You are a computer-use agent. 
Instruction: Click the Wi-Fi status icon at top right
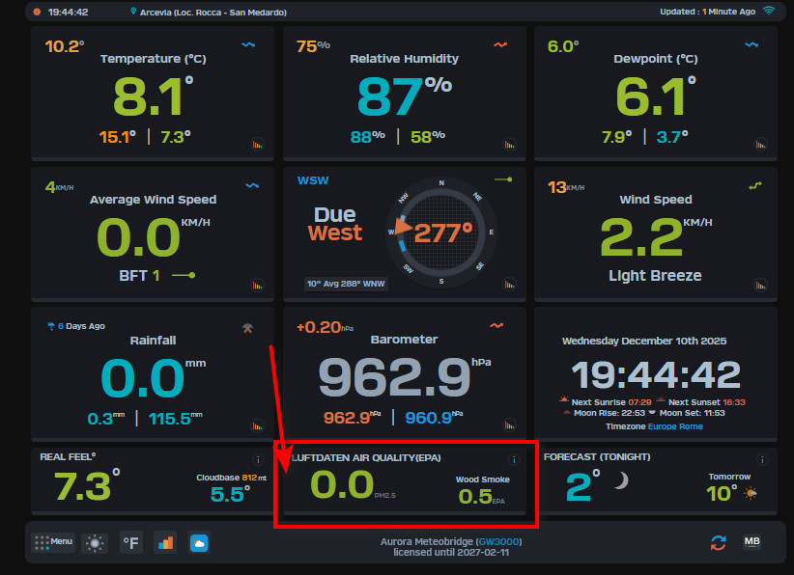tap(769, 12)
